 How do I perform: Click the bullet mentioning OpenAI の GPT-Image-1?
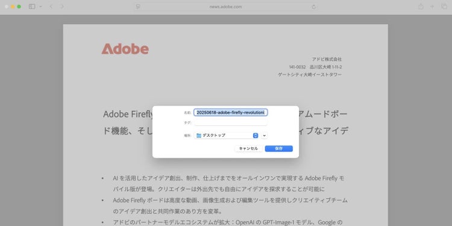pos(228,222)
